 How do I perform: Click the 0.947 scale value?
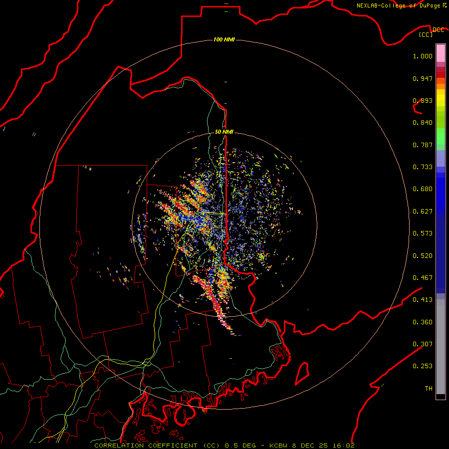[423, 78]
